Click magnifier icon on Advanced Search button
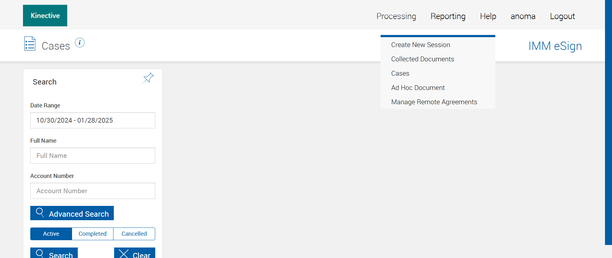This screenshot has height=258, width=612. coord(40,213)
